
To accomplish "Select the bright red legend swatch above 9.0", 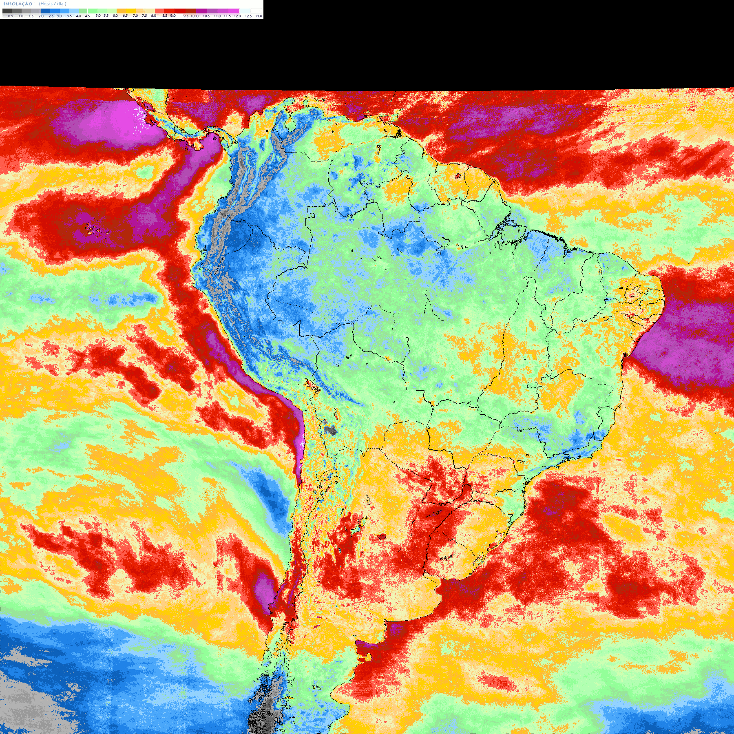I will tap(169, 11).
